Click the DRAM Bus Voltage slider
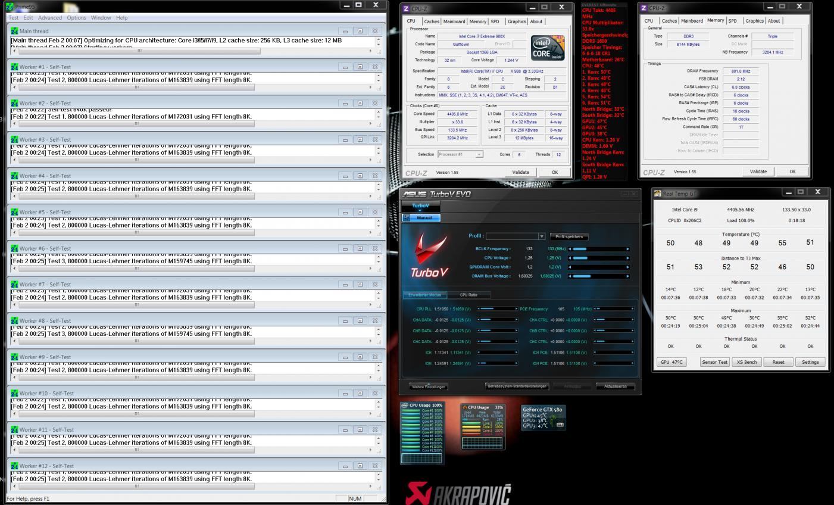Viewport: 834px width, 505px height. 599,276
